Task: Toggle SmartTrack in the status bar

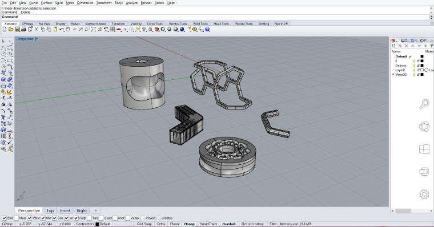Action: 208,224
